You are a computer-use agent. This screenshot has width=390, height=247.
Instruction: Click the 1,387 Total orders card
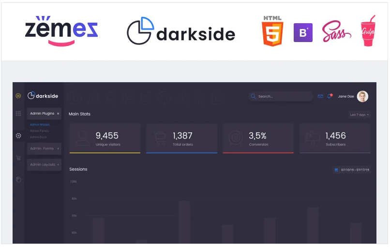coord(182,138)
